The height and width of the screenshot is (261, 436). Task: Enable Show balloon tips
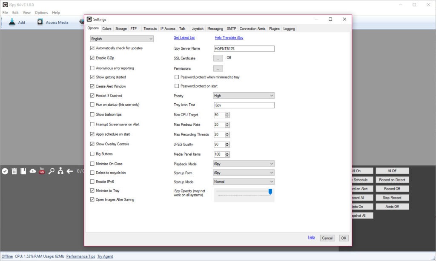click(x=92, y=114)
